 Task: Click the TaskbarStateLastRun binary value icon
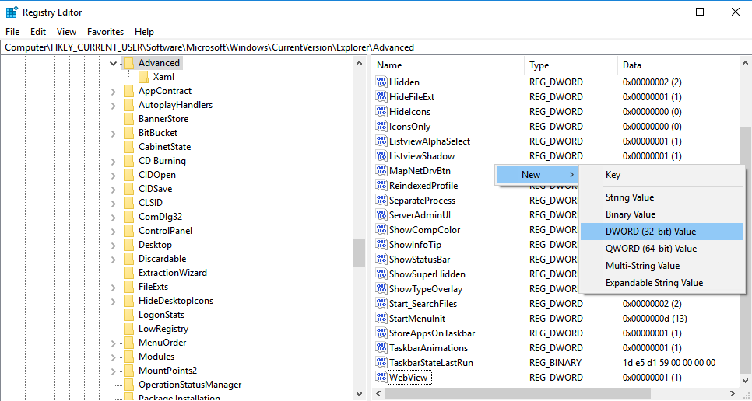click(x=381, y=363)
